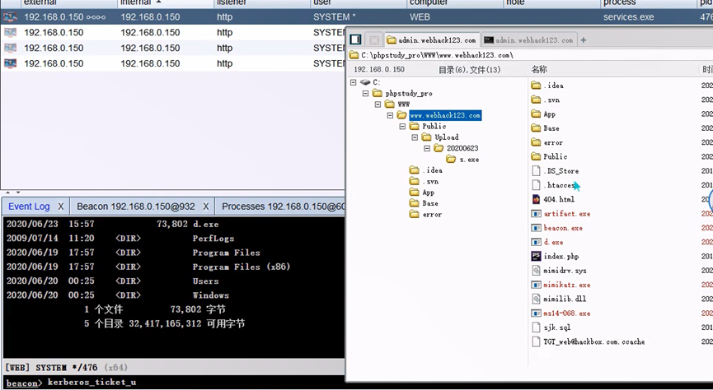Close the Event Log tab

[61, 207]
